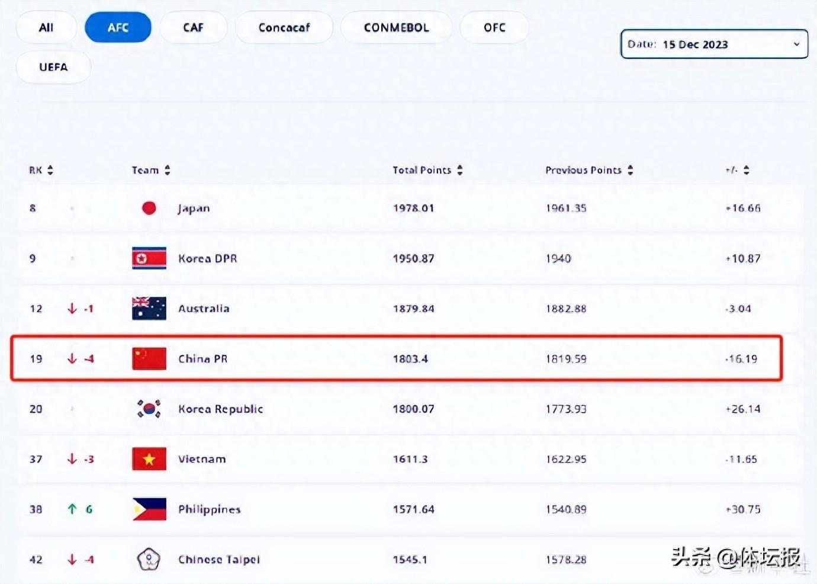Open the Date 15 Dec 2023 dropdown
This screenshot has width=817, height=584.
(714, 44)
